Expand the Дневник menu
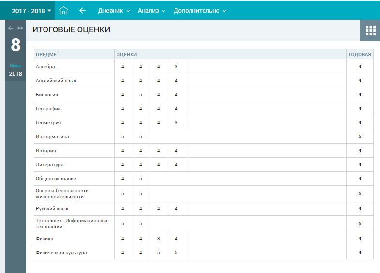The width and height of the screenshot is (380, 273). (114, 10)
